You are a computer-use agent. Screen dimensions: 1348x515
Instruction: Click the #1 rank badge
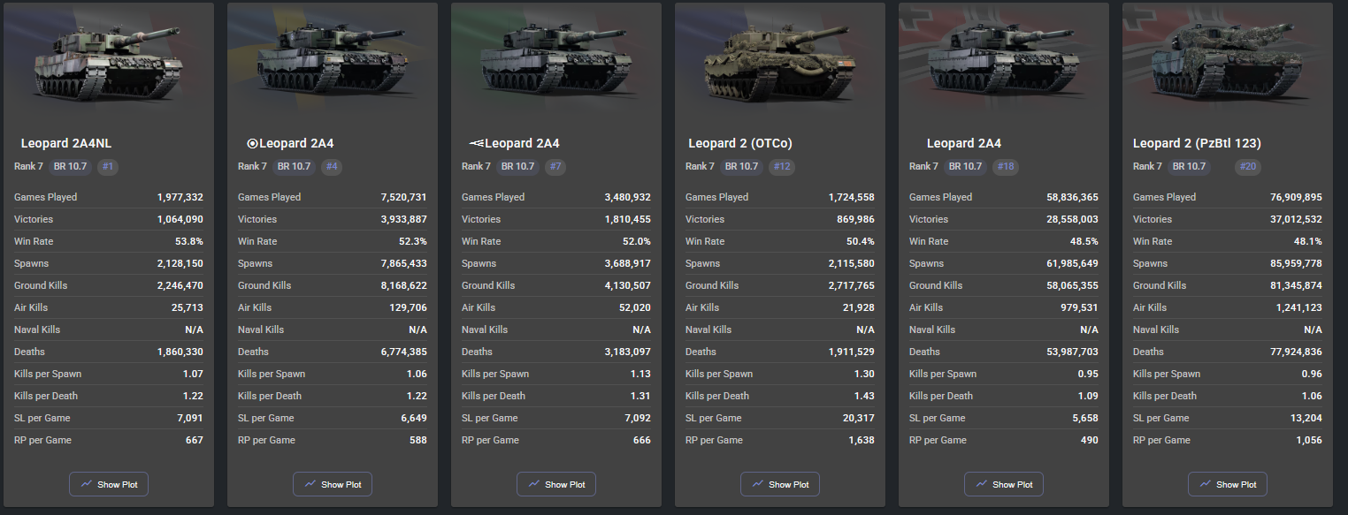(108, 166)
